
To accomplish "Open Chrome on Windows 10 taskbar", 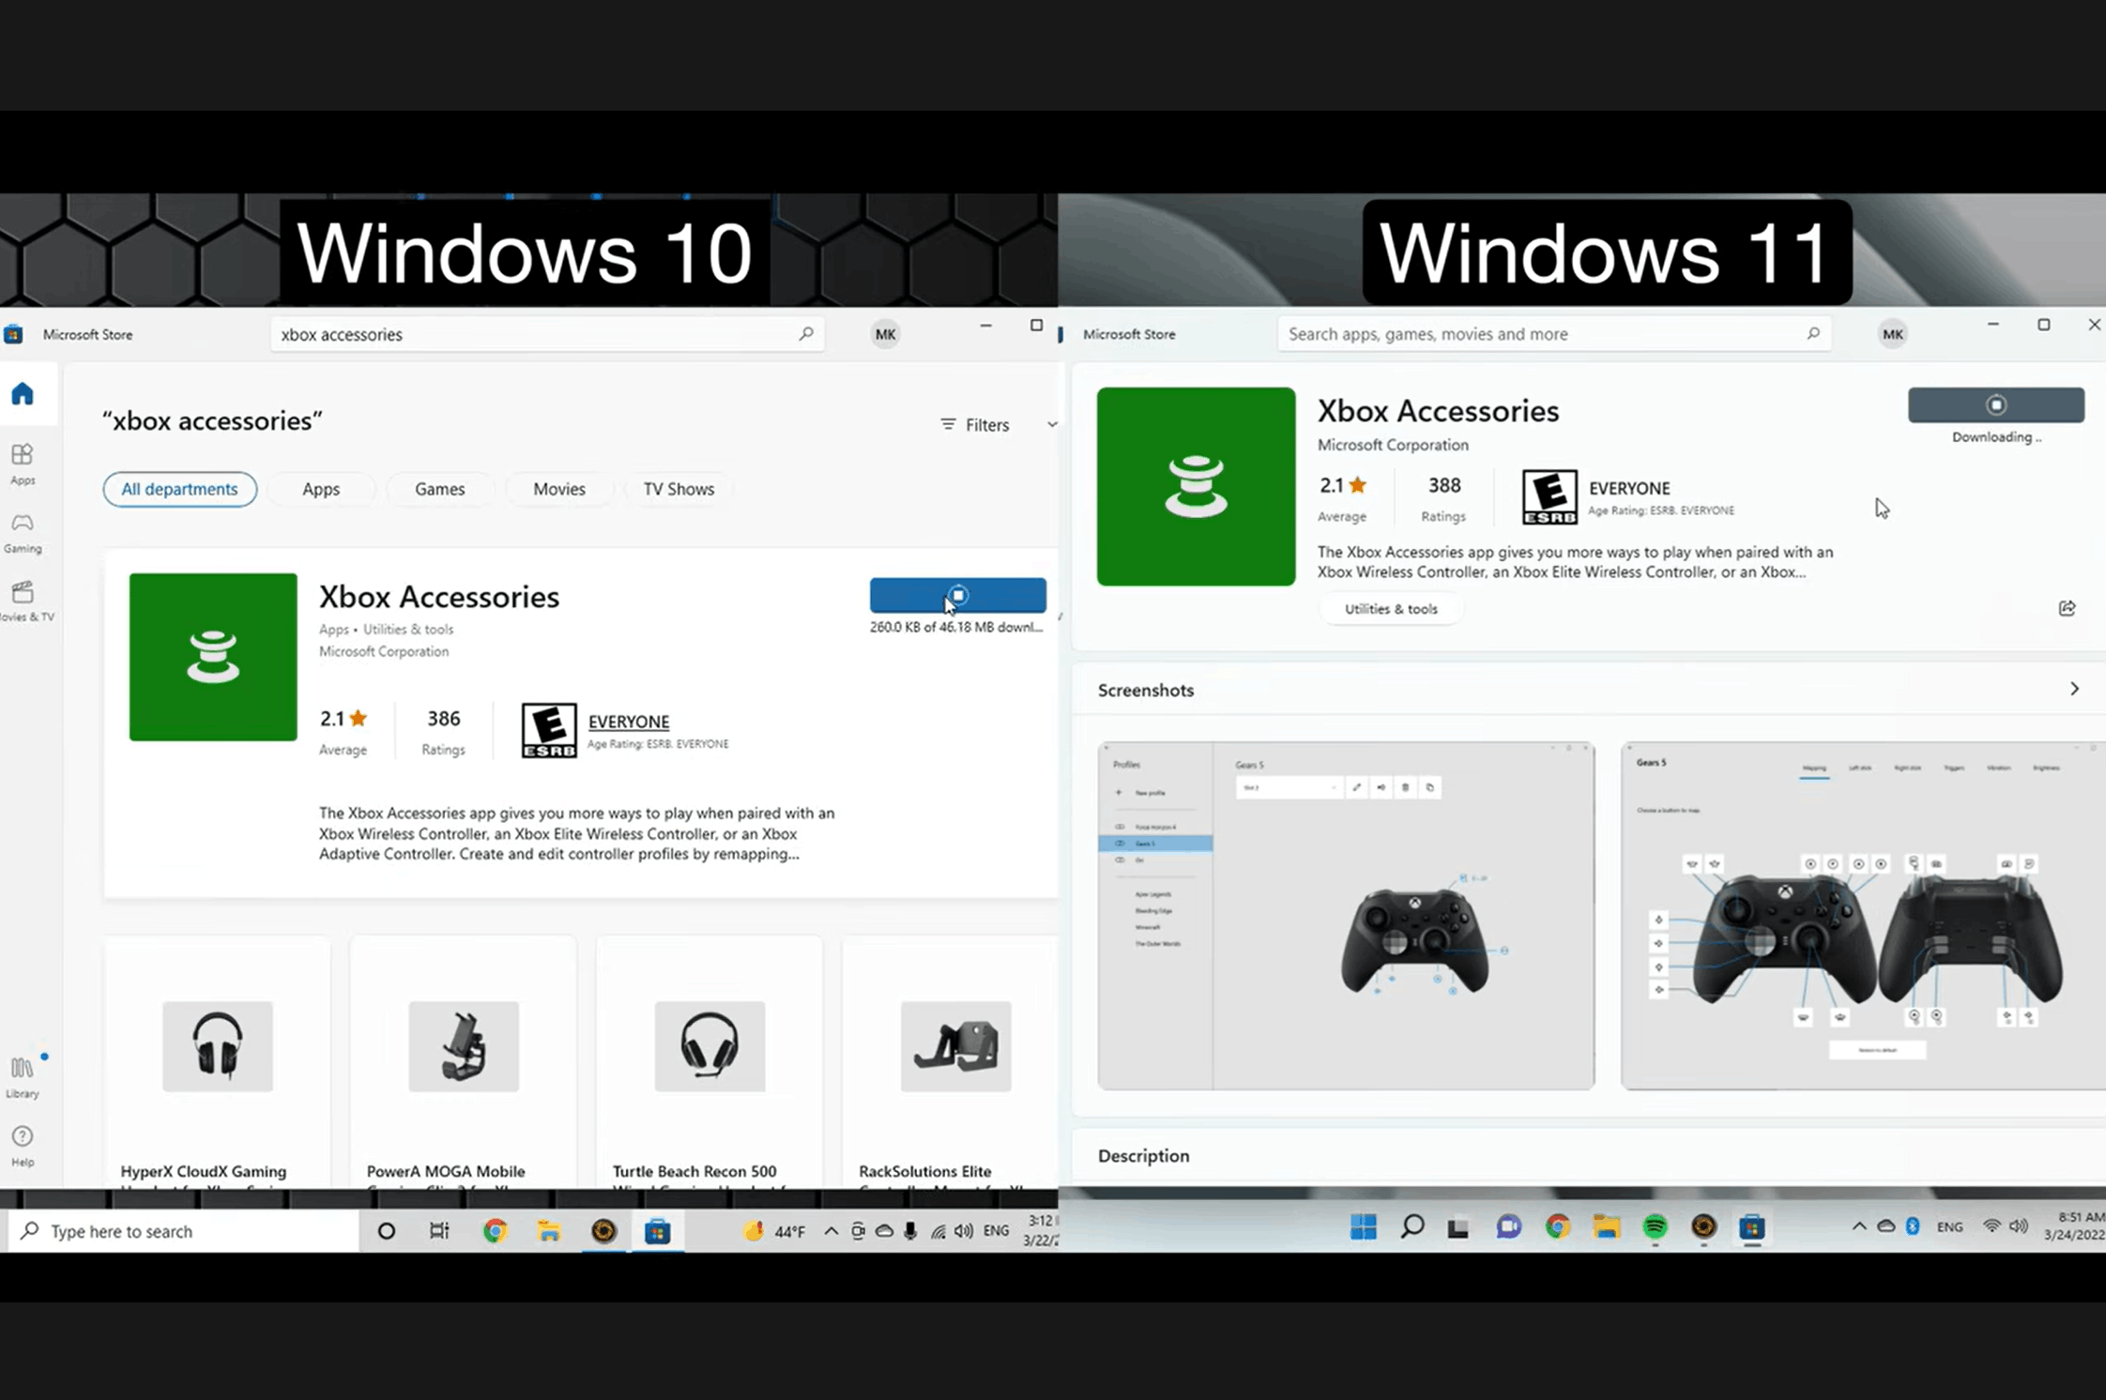I will [x=495, y=1231].
